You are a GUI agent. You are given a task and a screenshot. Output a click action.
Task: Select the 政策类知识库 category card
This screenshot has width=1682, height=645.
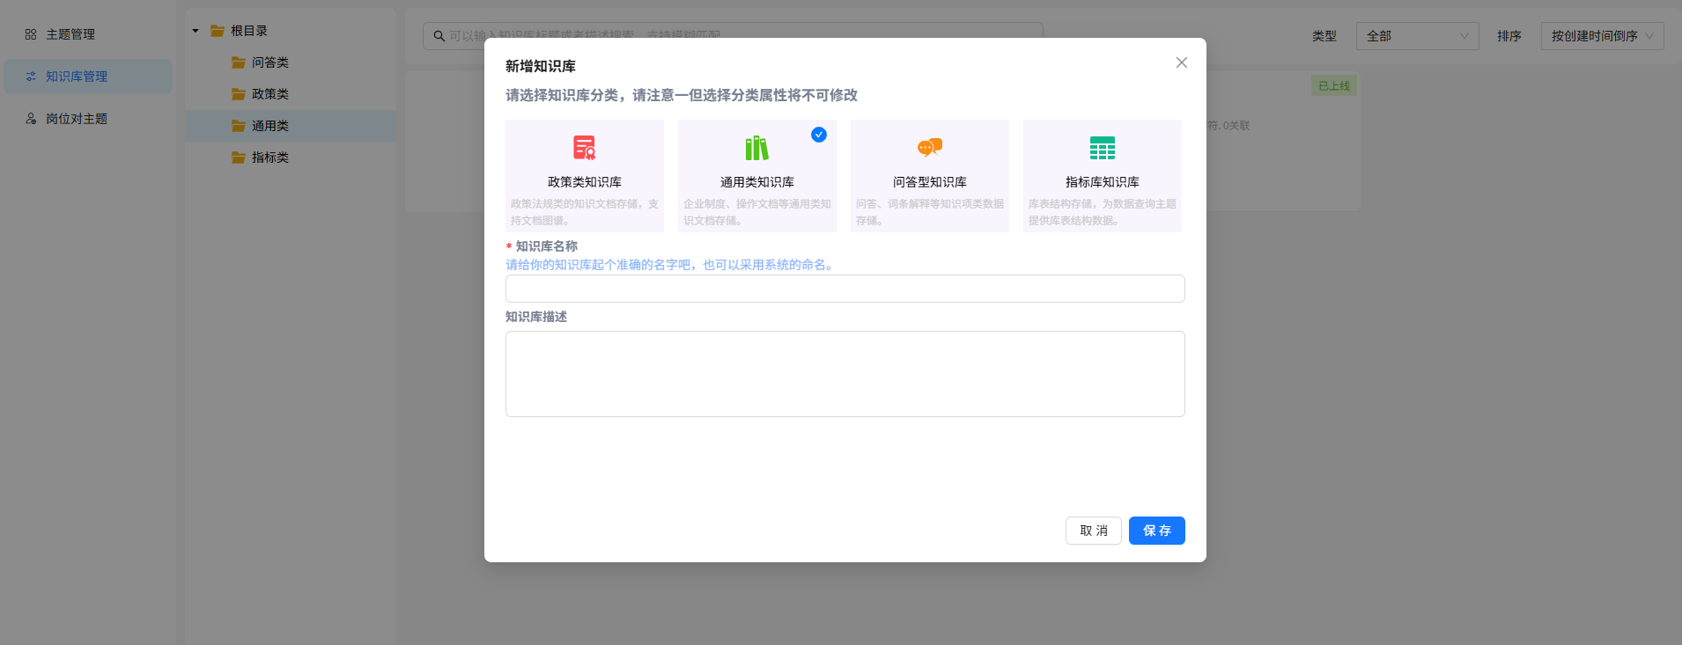pyautogui.click(x=584, y=176)
